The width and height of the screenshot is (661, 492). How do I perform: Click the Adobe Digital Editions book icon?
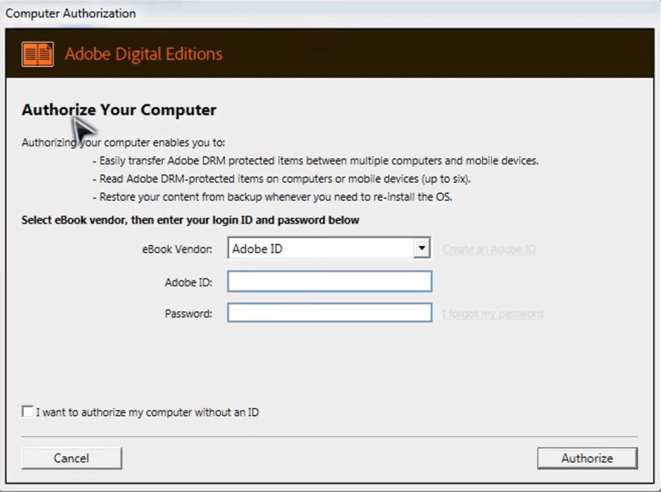click(37, 54)
